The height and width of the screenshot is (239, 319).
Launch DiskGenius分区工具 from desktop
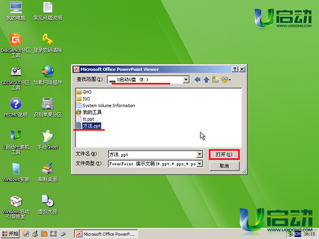point(16,45)
